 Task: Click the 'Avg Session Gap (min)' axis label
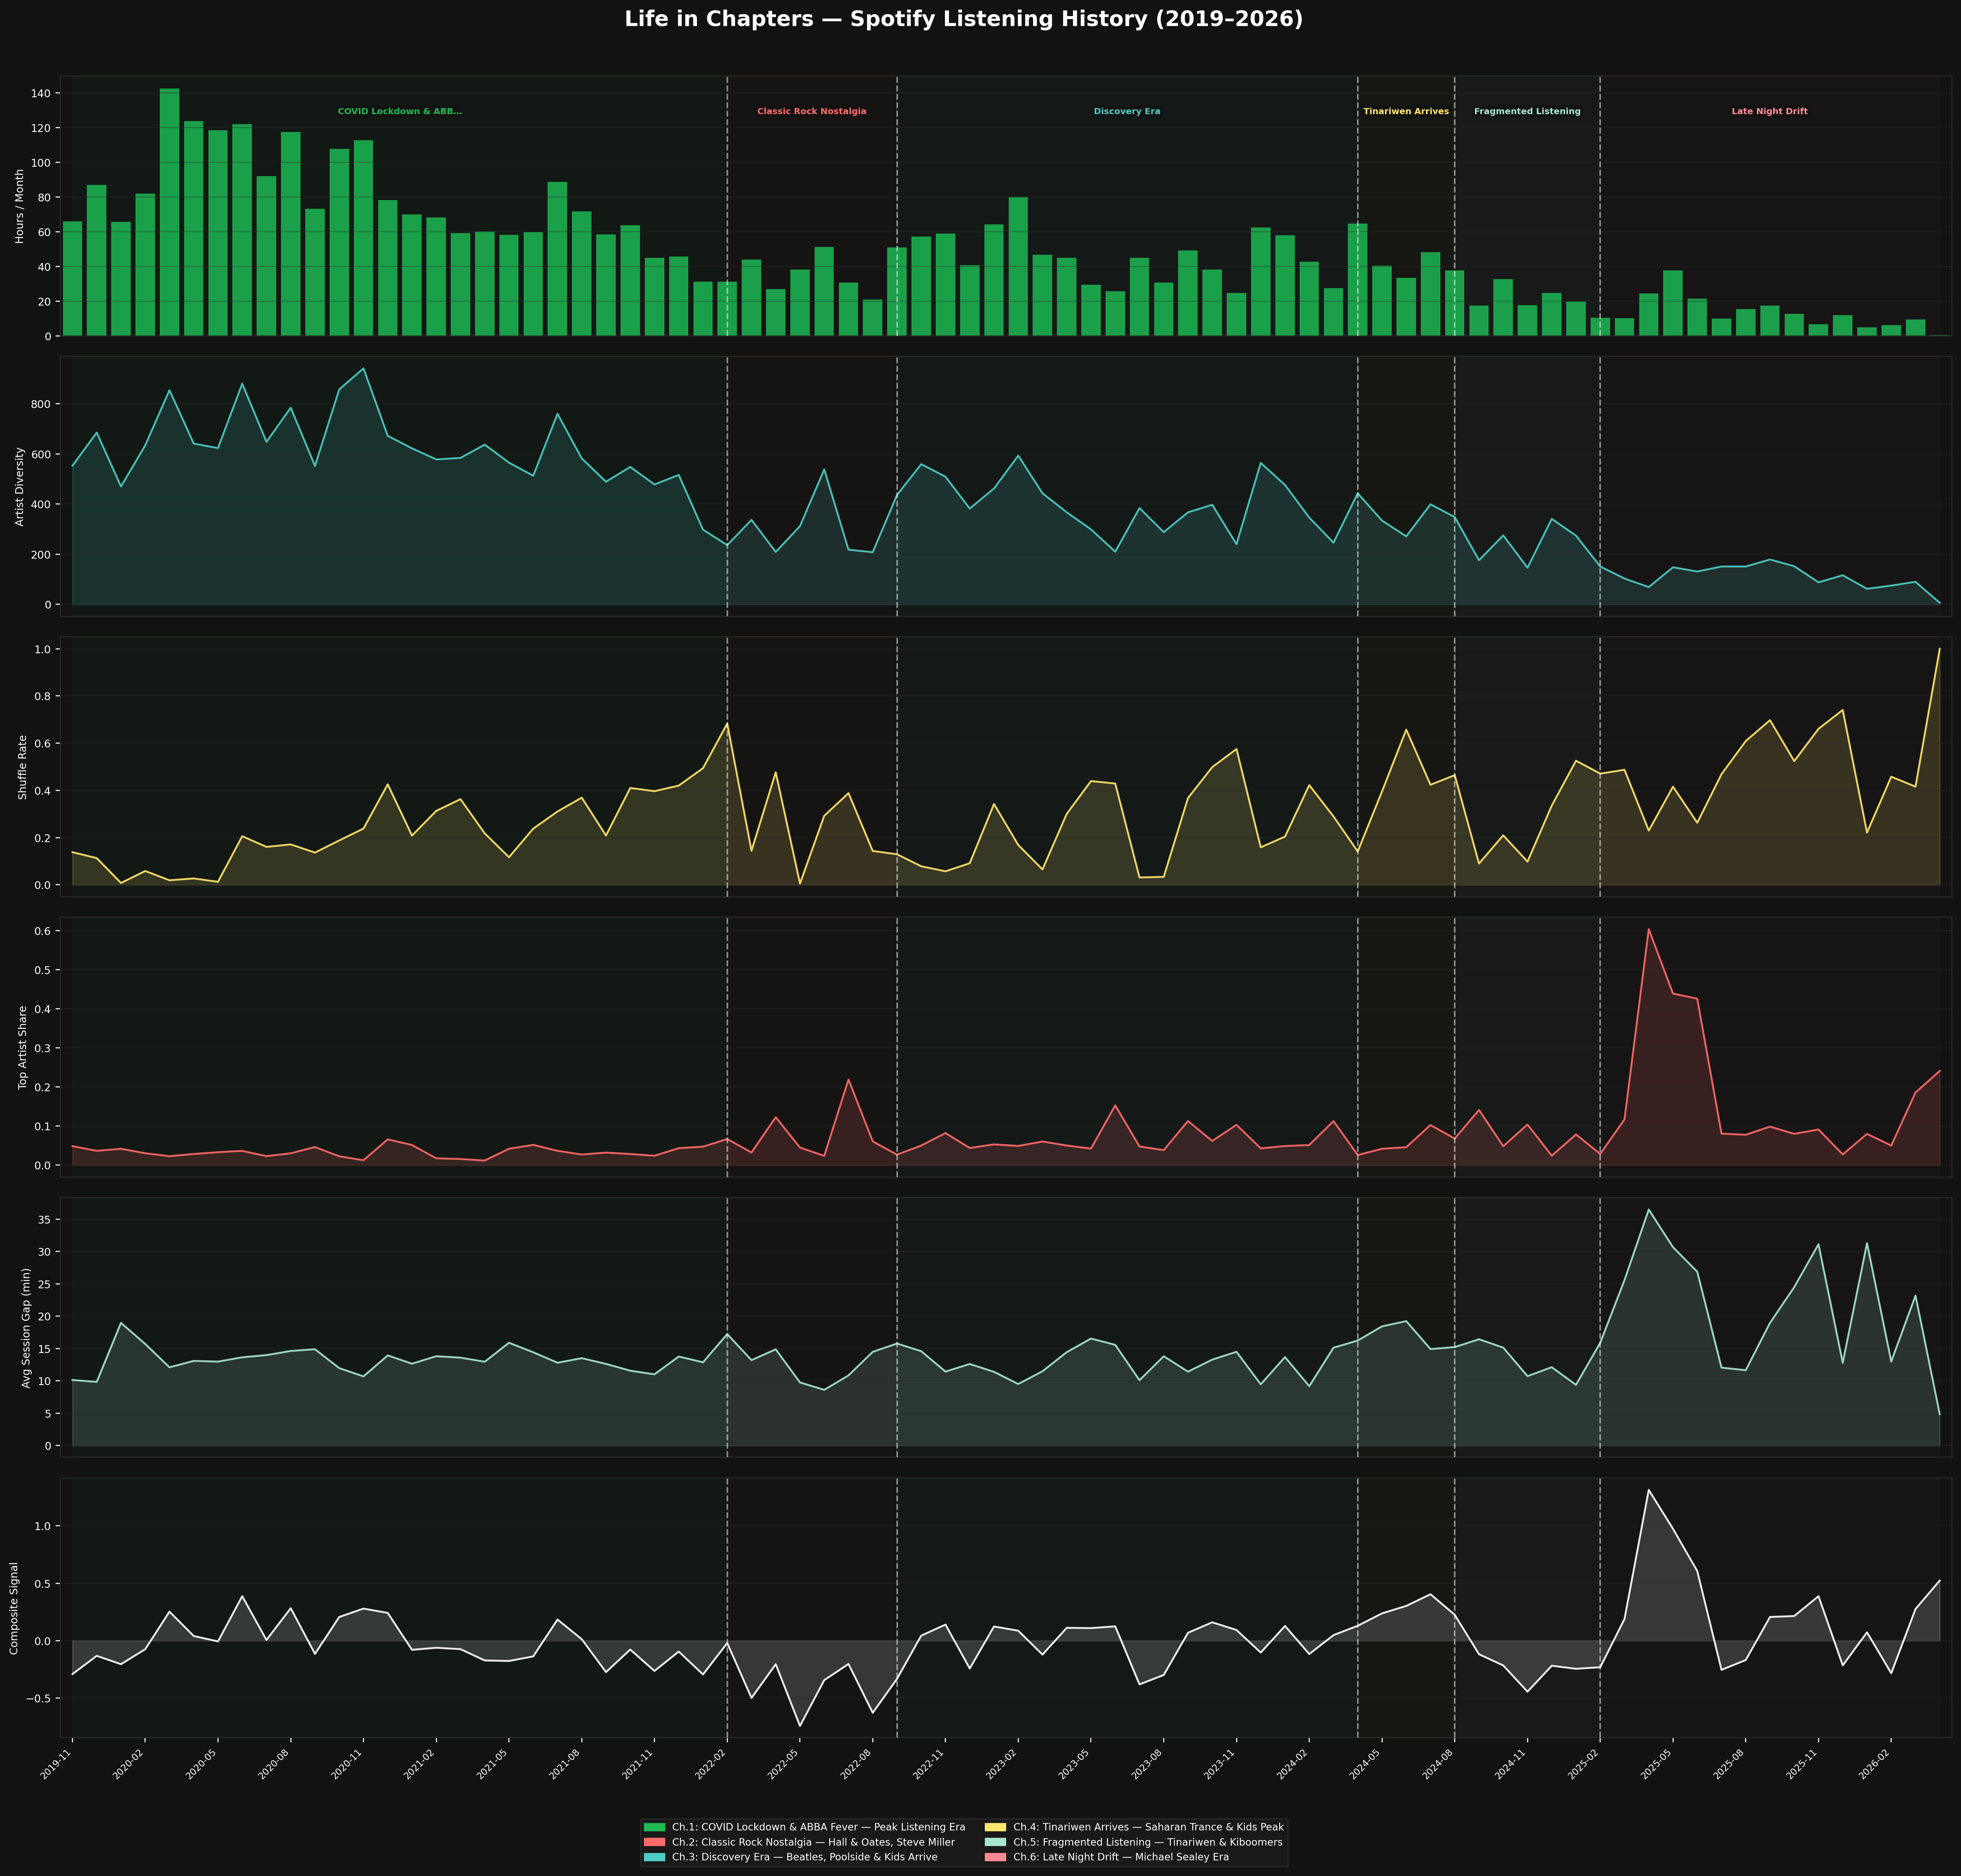(26, 1327)
